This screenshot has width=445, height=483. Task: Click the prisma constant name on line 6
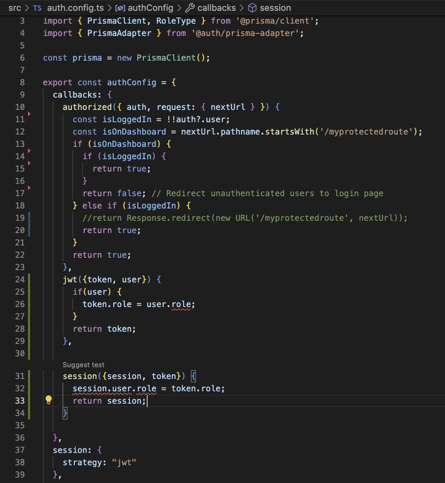click(87, 58)
